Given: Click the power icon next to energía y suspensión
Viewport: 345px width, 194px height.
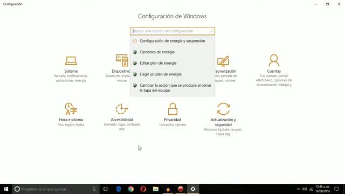Looking at the screenshot, I should [135, 41].
